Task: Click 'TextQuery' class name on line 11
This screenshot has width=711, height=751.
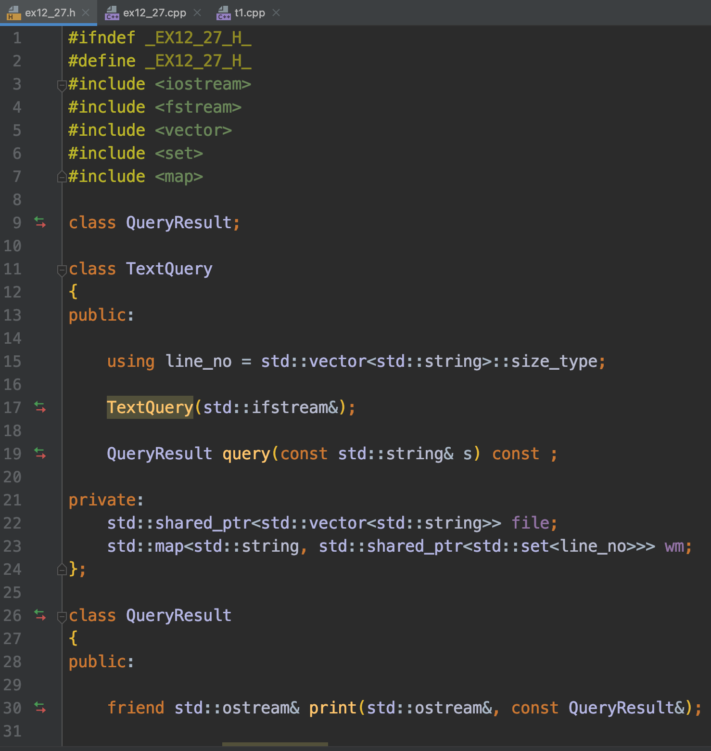Action: tap(169, 269)
